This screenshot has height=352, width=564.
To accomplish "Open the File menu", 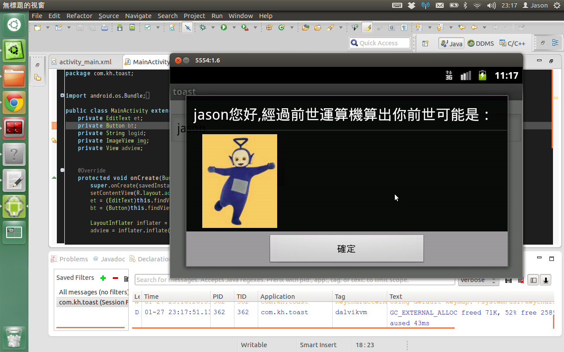I will click(37, 15).
